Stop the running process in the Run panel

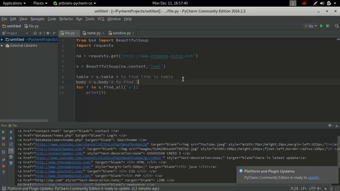tap(4, 138)
